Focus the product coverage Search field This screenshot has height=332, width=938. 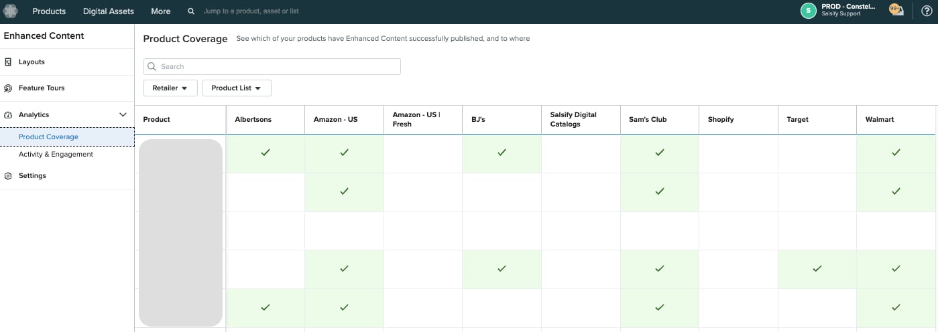coord(272,66)
